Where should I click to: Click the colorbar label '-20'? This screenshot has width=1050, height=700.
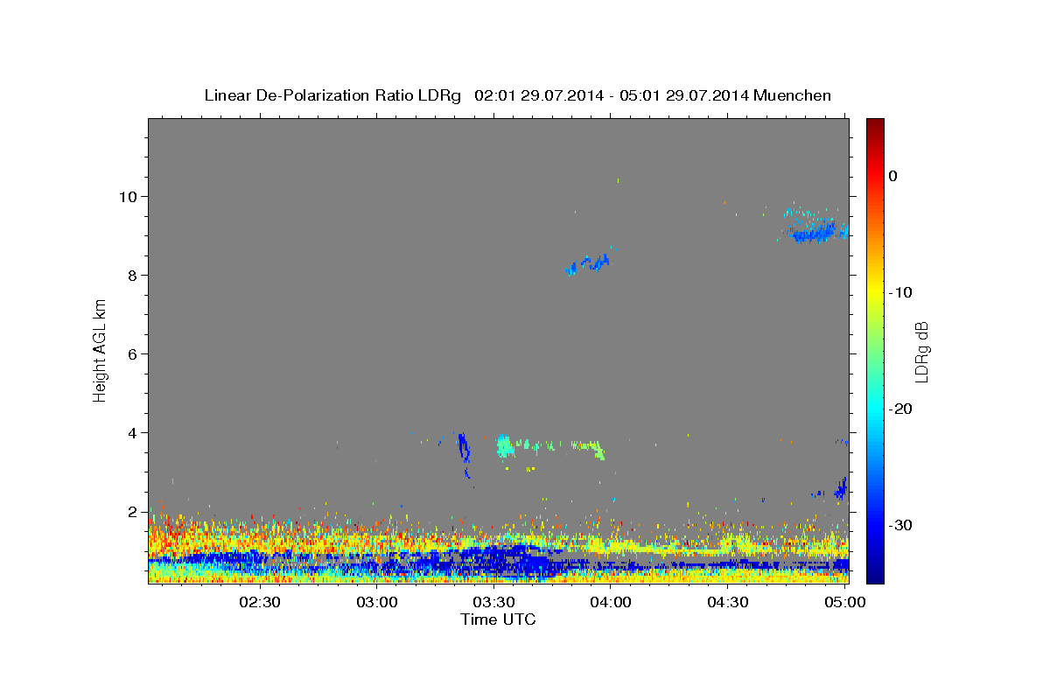[900, 409]
